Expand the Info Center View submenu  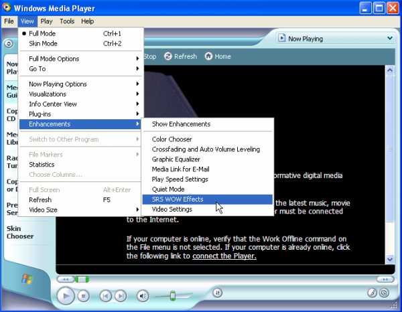tap(80, 104)
